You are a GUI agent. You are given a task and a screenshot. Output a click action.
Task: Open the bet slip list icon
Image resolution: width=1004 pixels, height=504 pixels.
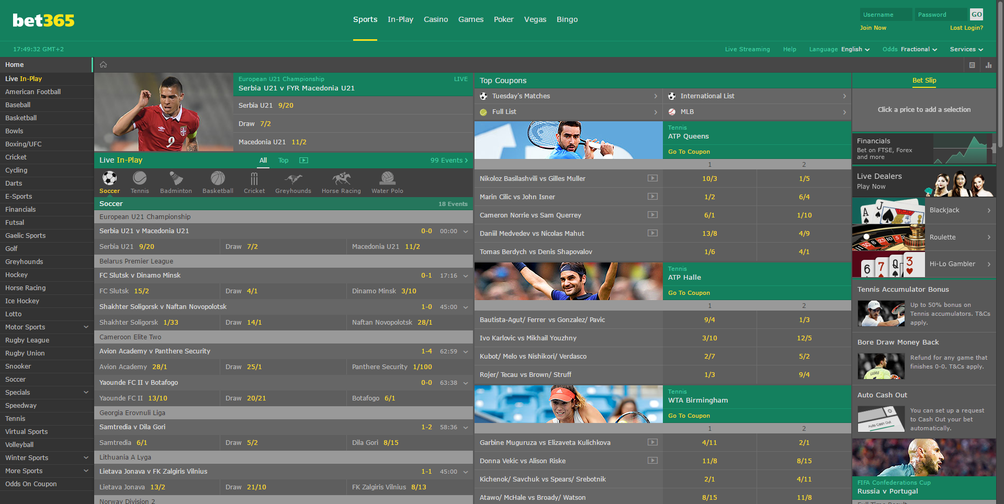tap(972, 65)
